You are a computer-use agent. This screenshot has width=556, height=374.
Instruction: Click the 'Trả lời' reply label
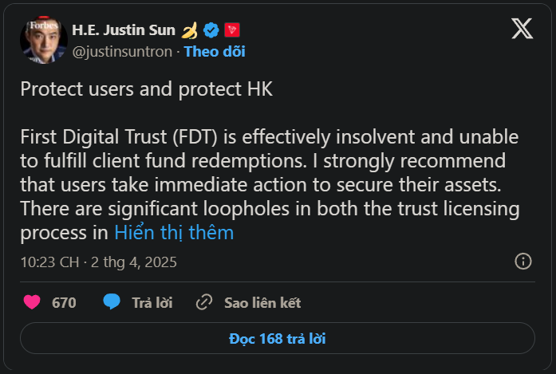pyautogui.click(x=152, y=303)
